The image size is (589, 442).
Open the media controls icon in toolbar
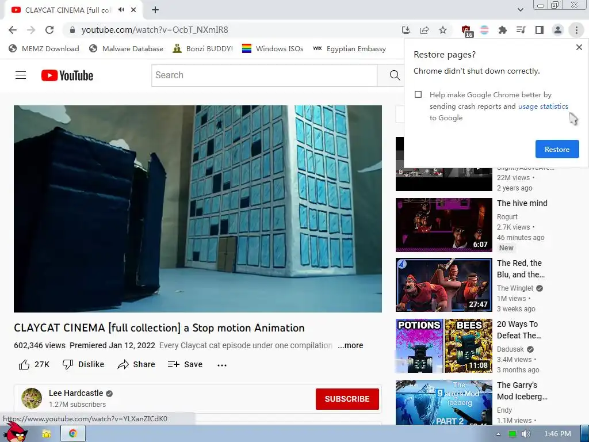[x=521, y=30]
